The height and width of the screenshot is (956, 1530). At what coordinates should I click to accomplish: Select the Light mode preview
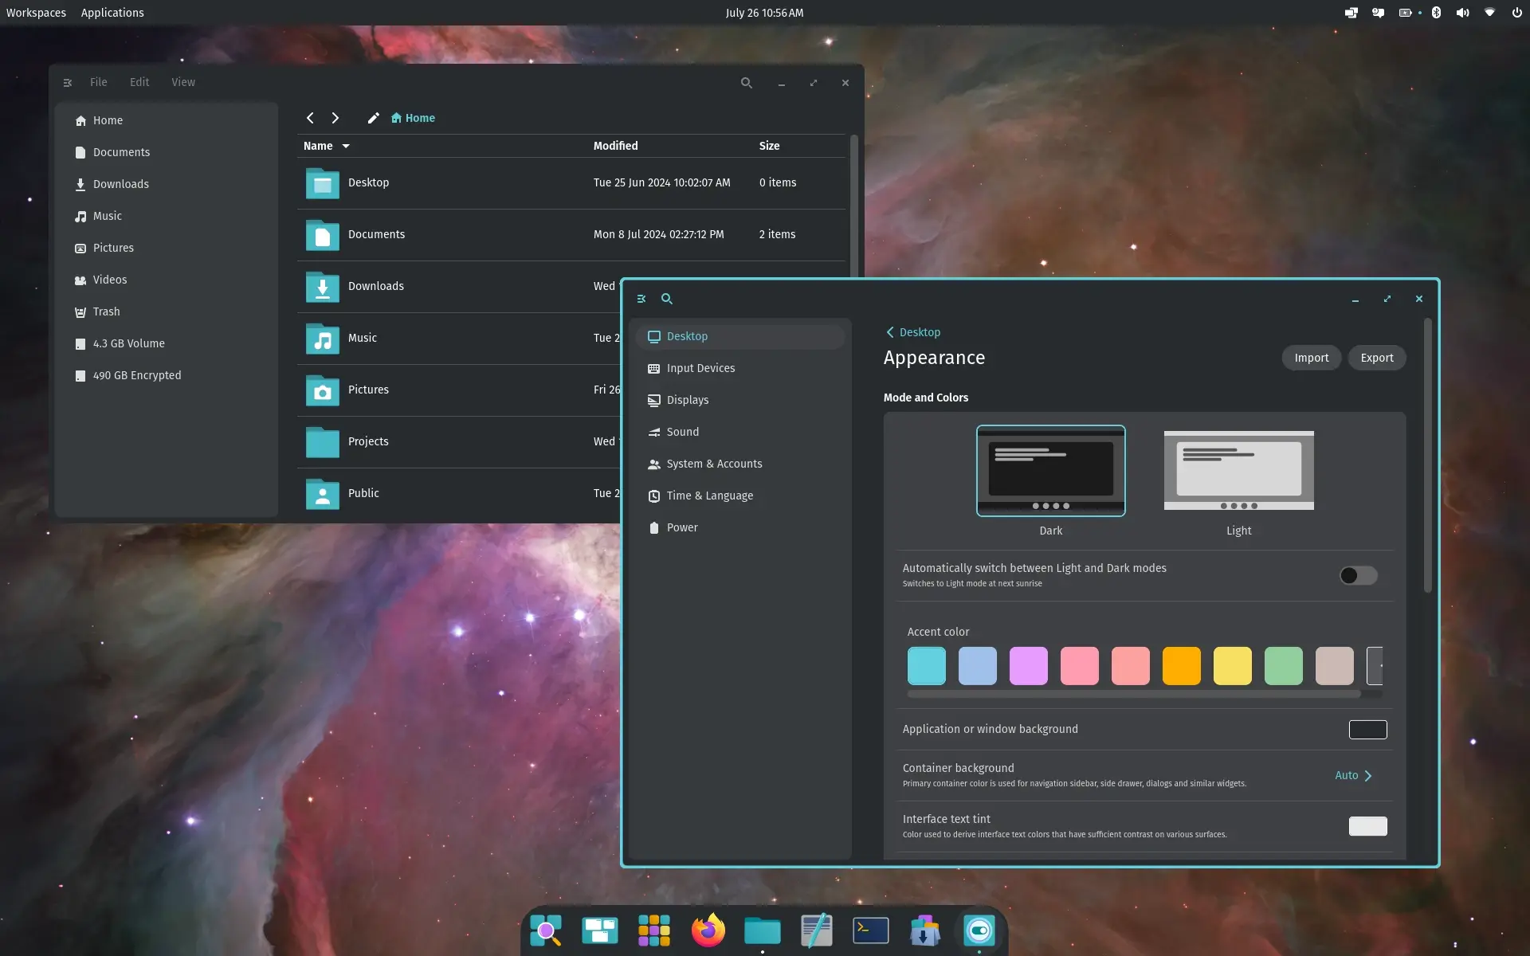(1238, 471)
